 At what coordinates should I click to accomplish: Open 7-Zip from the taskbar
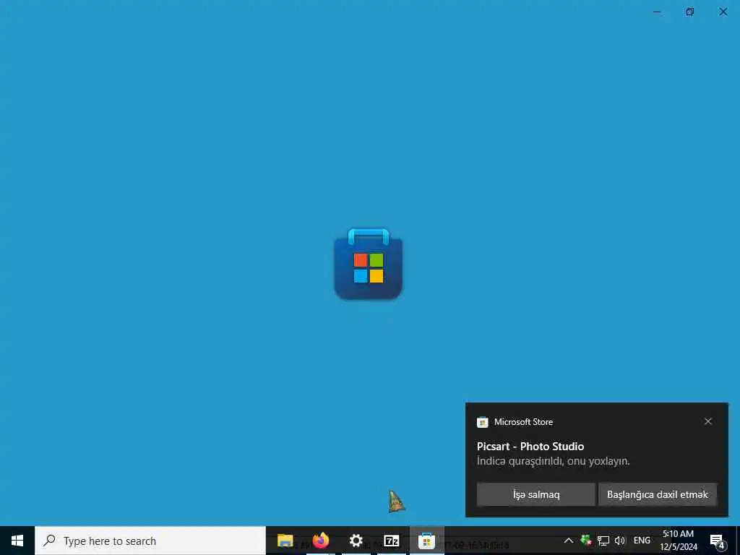pyautogui.click(x=391, y=541)
